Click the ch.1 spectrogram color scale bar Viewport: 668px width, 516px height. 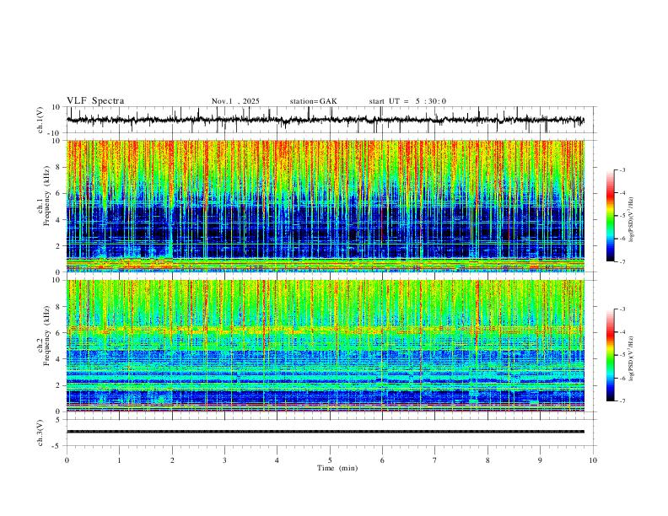[611, 216]
